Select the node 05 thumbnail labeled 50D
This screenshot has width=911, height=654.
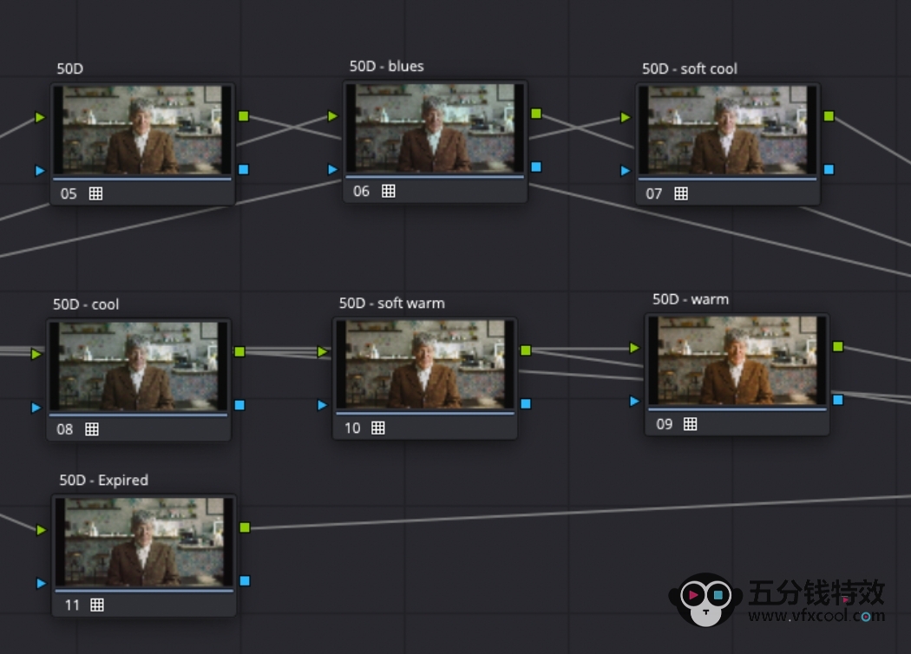(x=142, y=130)
